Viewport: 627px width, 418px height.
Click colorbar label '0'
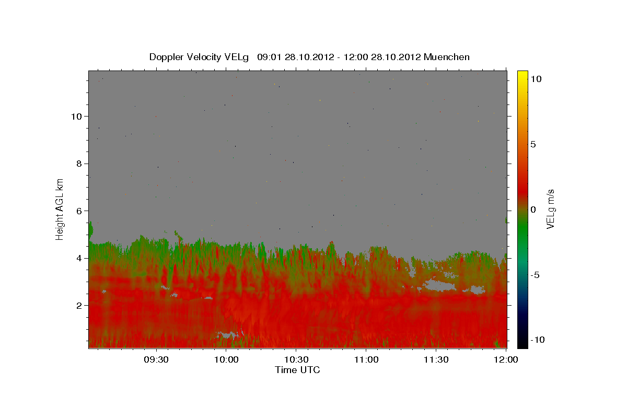coord(533,210)
